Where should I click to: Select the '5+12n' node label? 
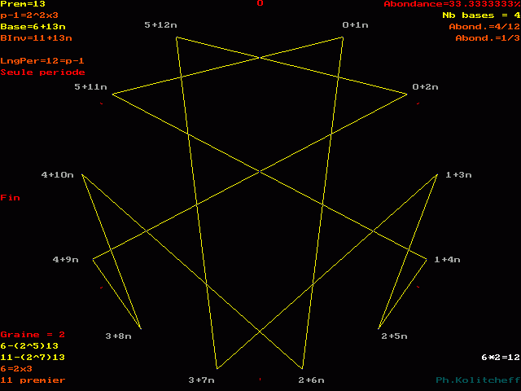(160, 25)
